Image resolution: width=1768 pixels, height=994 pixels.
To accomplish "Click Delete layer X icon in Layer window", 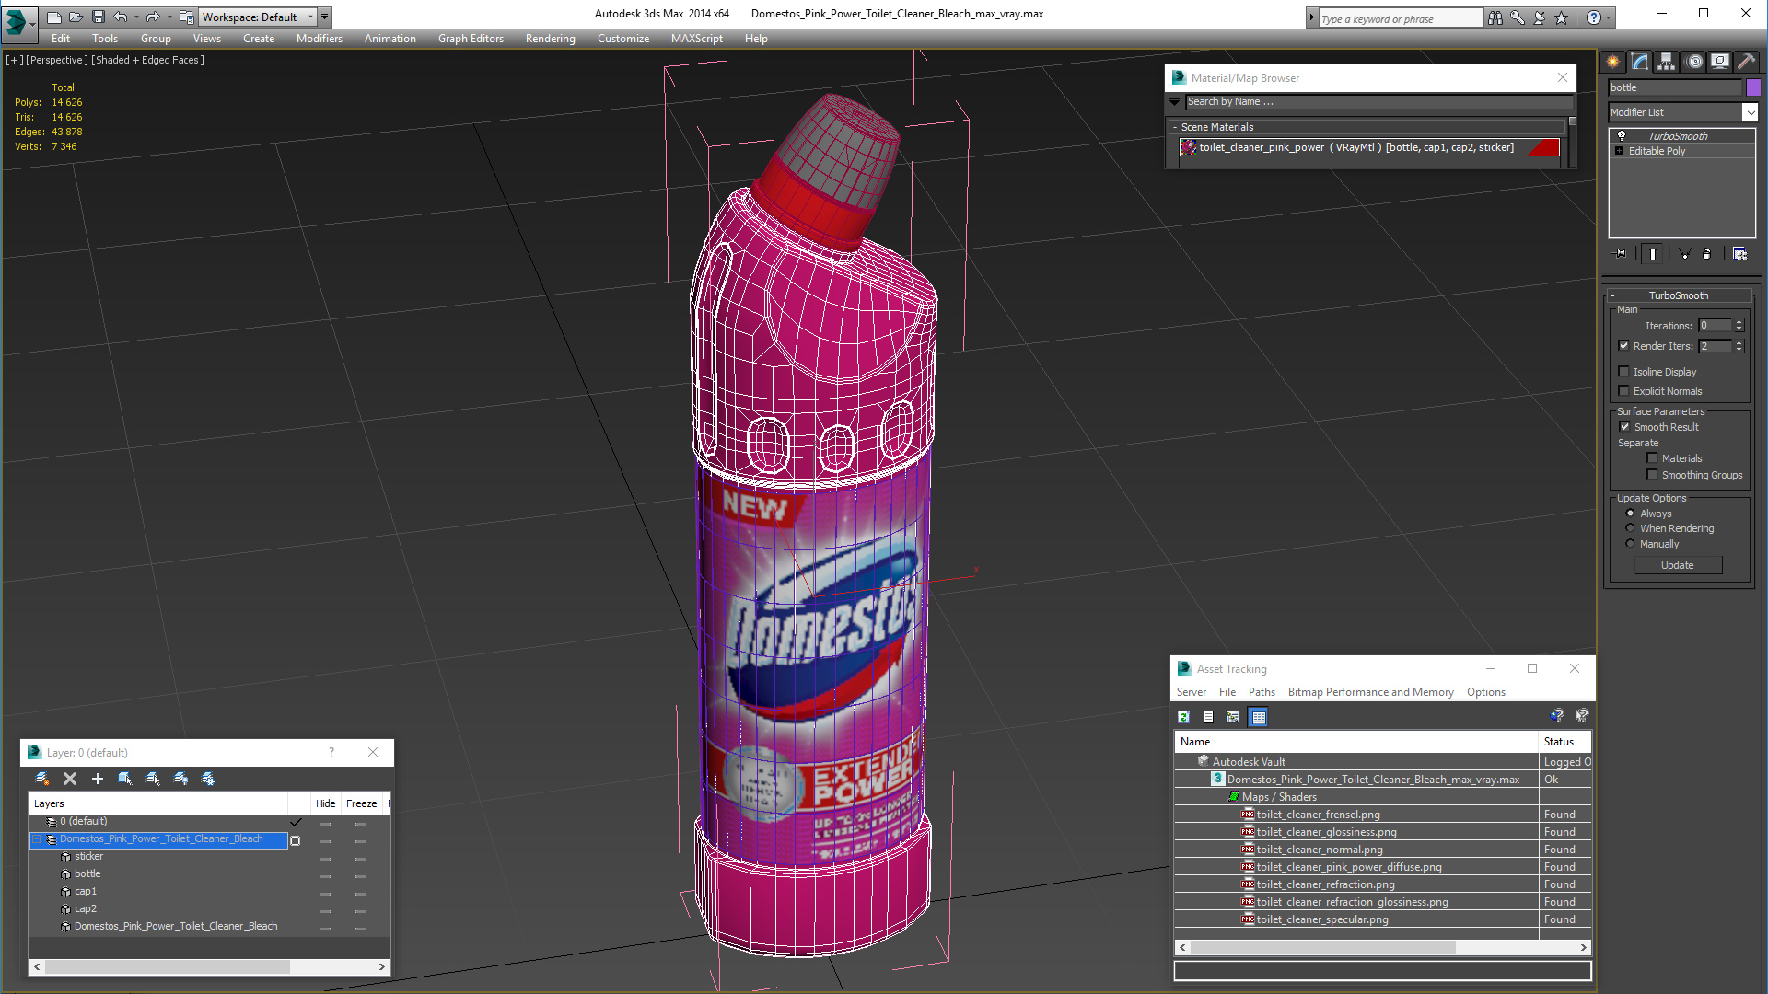I will point(69,779).
